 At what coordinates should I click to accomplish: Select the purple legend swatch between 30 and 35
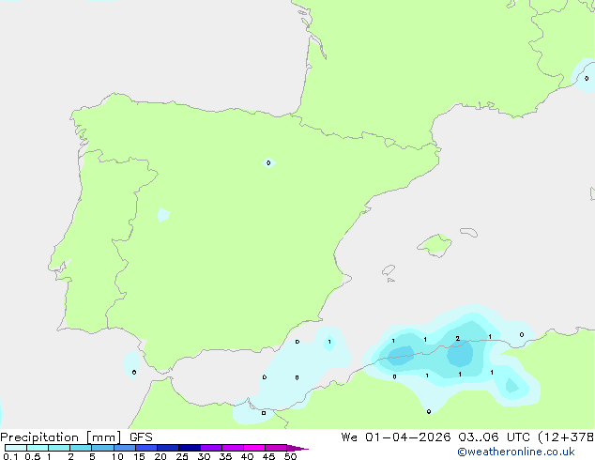point(211,448)
